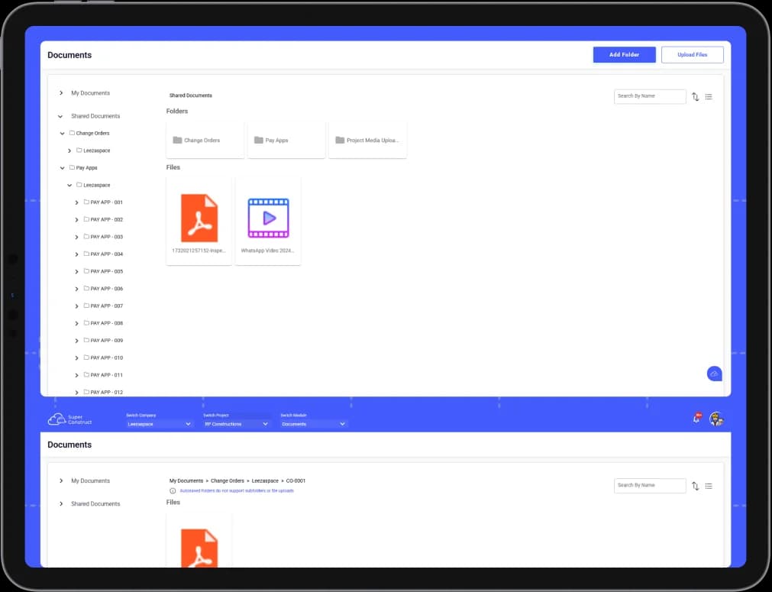Collapse the Change Orders tree node
Viewport: 772px width, 592px height.
coord(62,134)
